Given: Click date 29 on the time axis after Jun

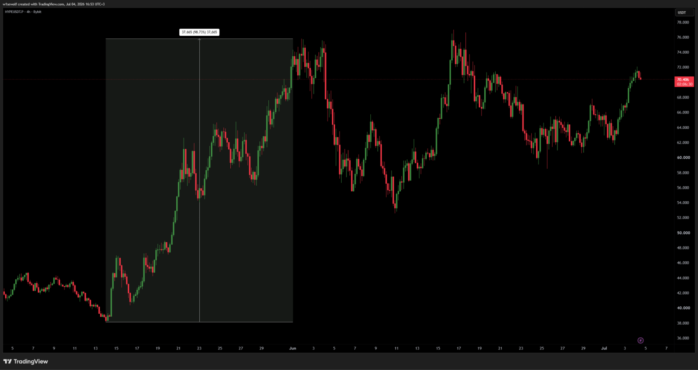Looking at the screenshot, I should 583,348.
